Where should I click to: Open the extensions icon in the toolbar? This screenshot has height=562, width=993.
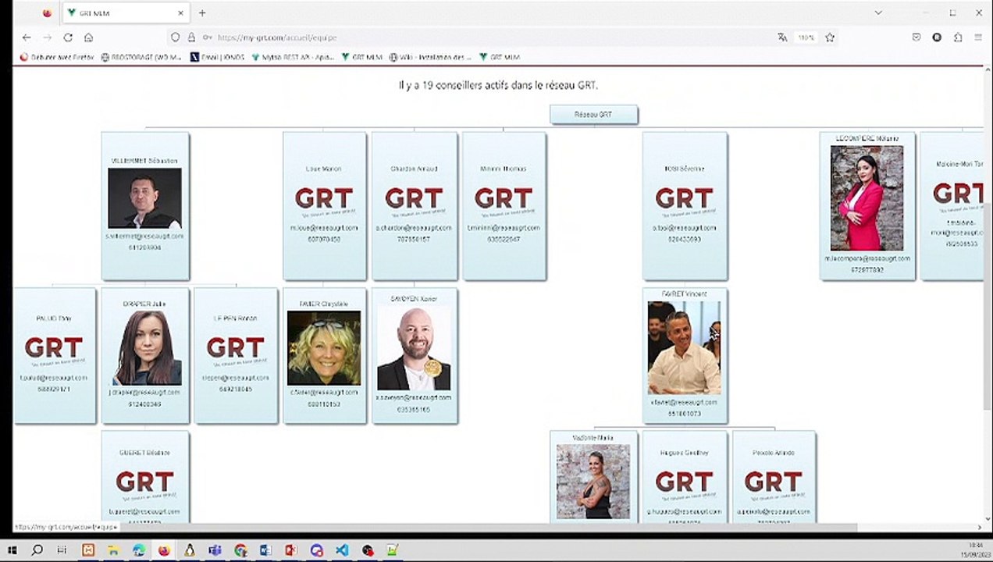click(x=958, y=37)
